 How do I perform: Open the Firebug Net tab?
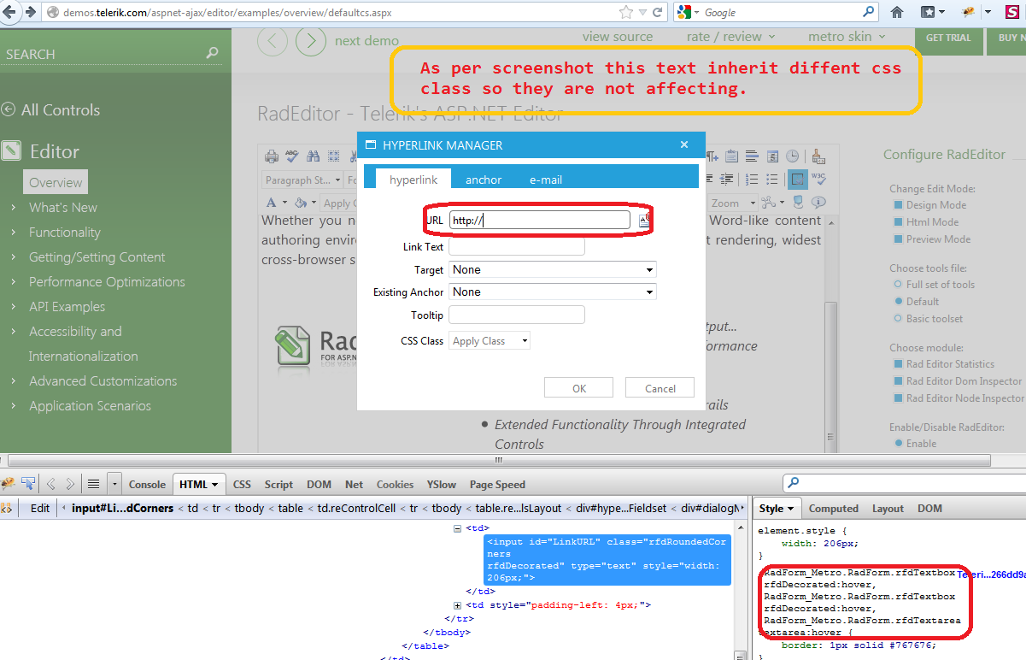tap(355, 484)
